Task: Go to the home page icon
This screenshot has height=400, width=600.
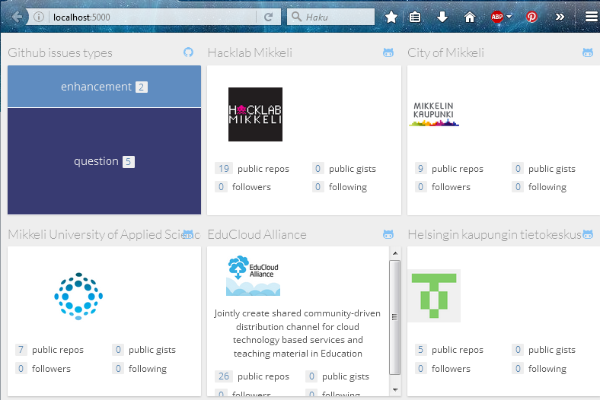Action: coord(470,17)
